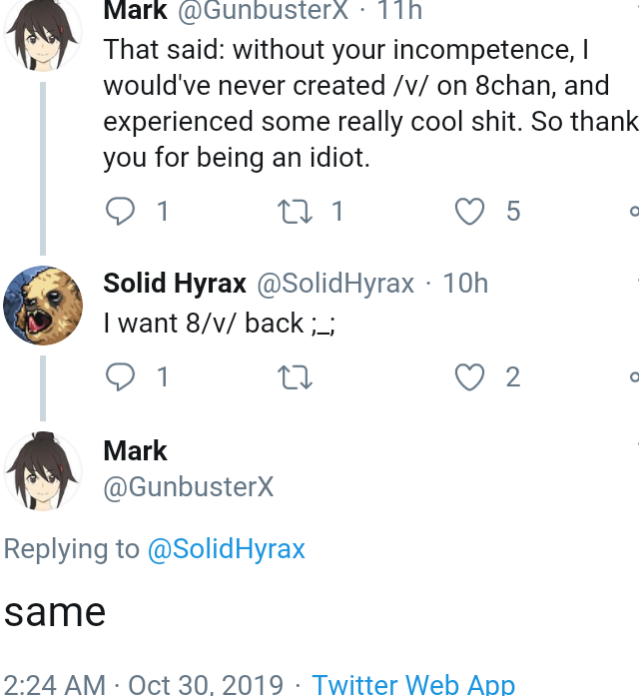
Task: Click the @SolidHyrax link after "Replying to"
Action: pyautogui.click(x=227, y=549)
